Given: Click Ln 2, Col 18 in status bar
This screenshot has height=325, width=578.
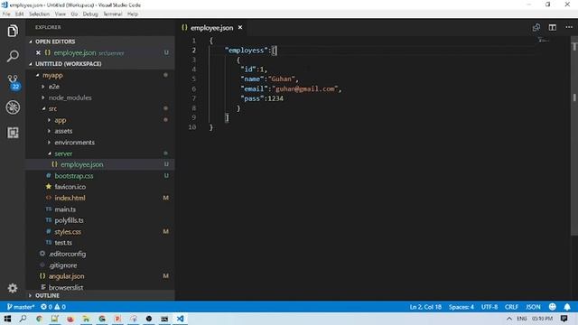Looking at the screenshot, I should pyautogui.click(x=425, y=307).
